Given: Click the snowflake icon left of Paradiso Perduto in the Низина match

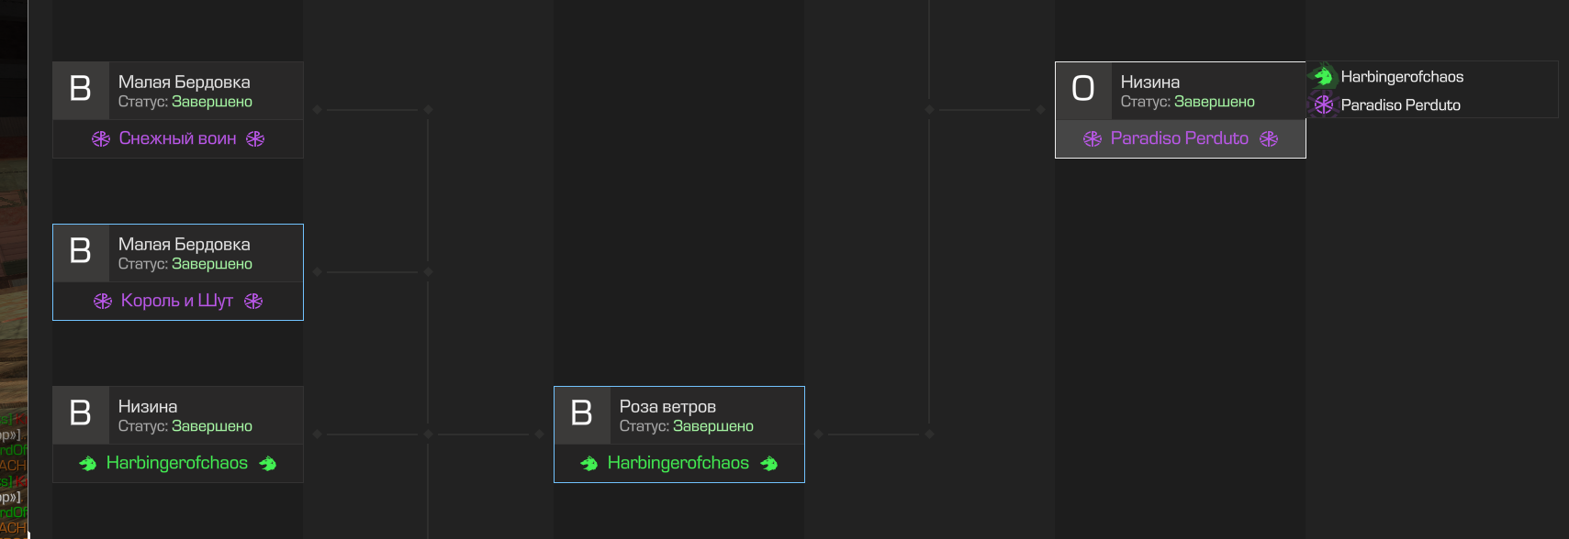Looking at the screenshot, I should click(1093, 138).
